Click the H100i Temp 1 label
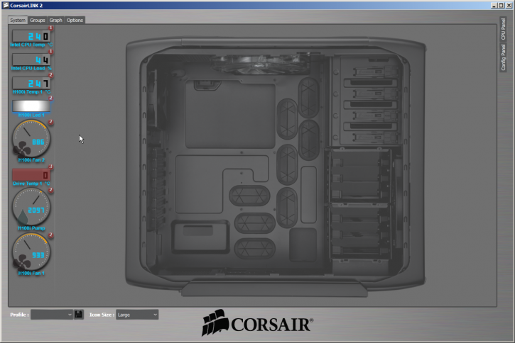The width and height of the screenshot is (515, 343). point(31,92)
